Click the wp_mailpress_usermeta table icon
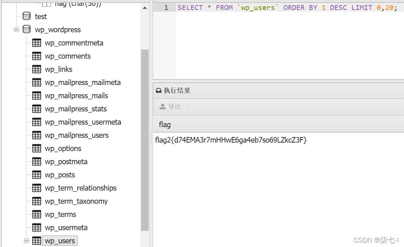 (x=37, y=122)
